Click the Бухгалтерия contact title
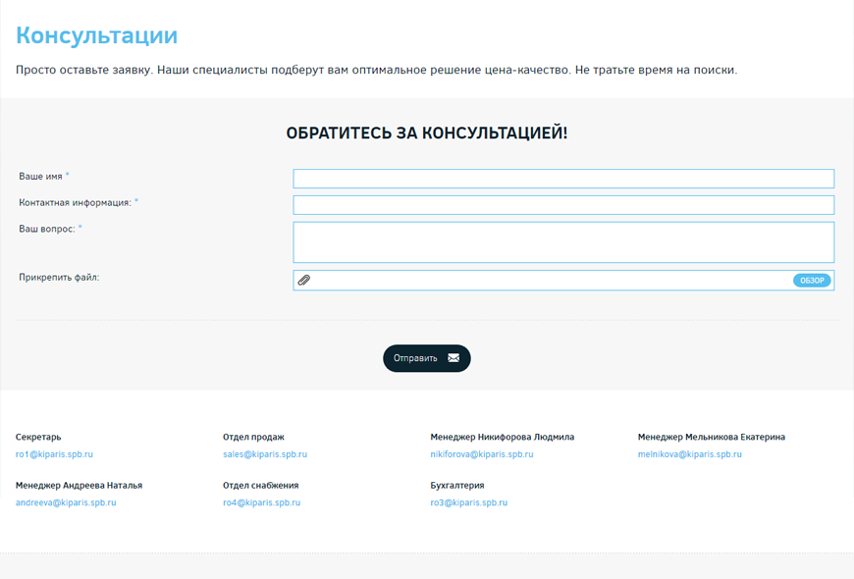This screenshot has height=579, width=854. (x=457, y=486)
